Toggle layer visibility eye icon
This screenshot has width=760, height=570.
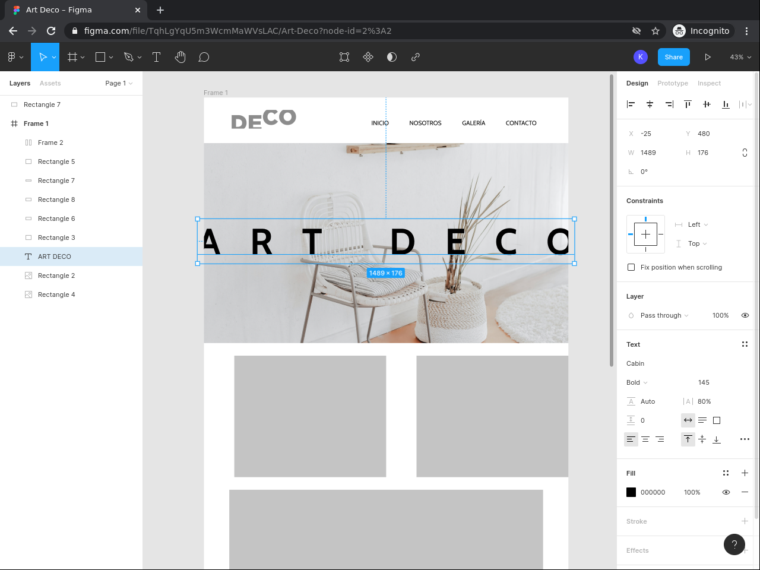[x=745, y=315]
